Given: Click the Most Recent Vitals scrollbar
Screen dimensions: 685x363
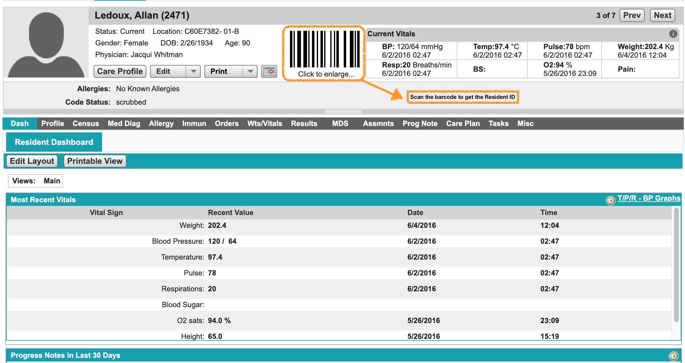Looking at the screenshot, I should point(676,265).
